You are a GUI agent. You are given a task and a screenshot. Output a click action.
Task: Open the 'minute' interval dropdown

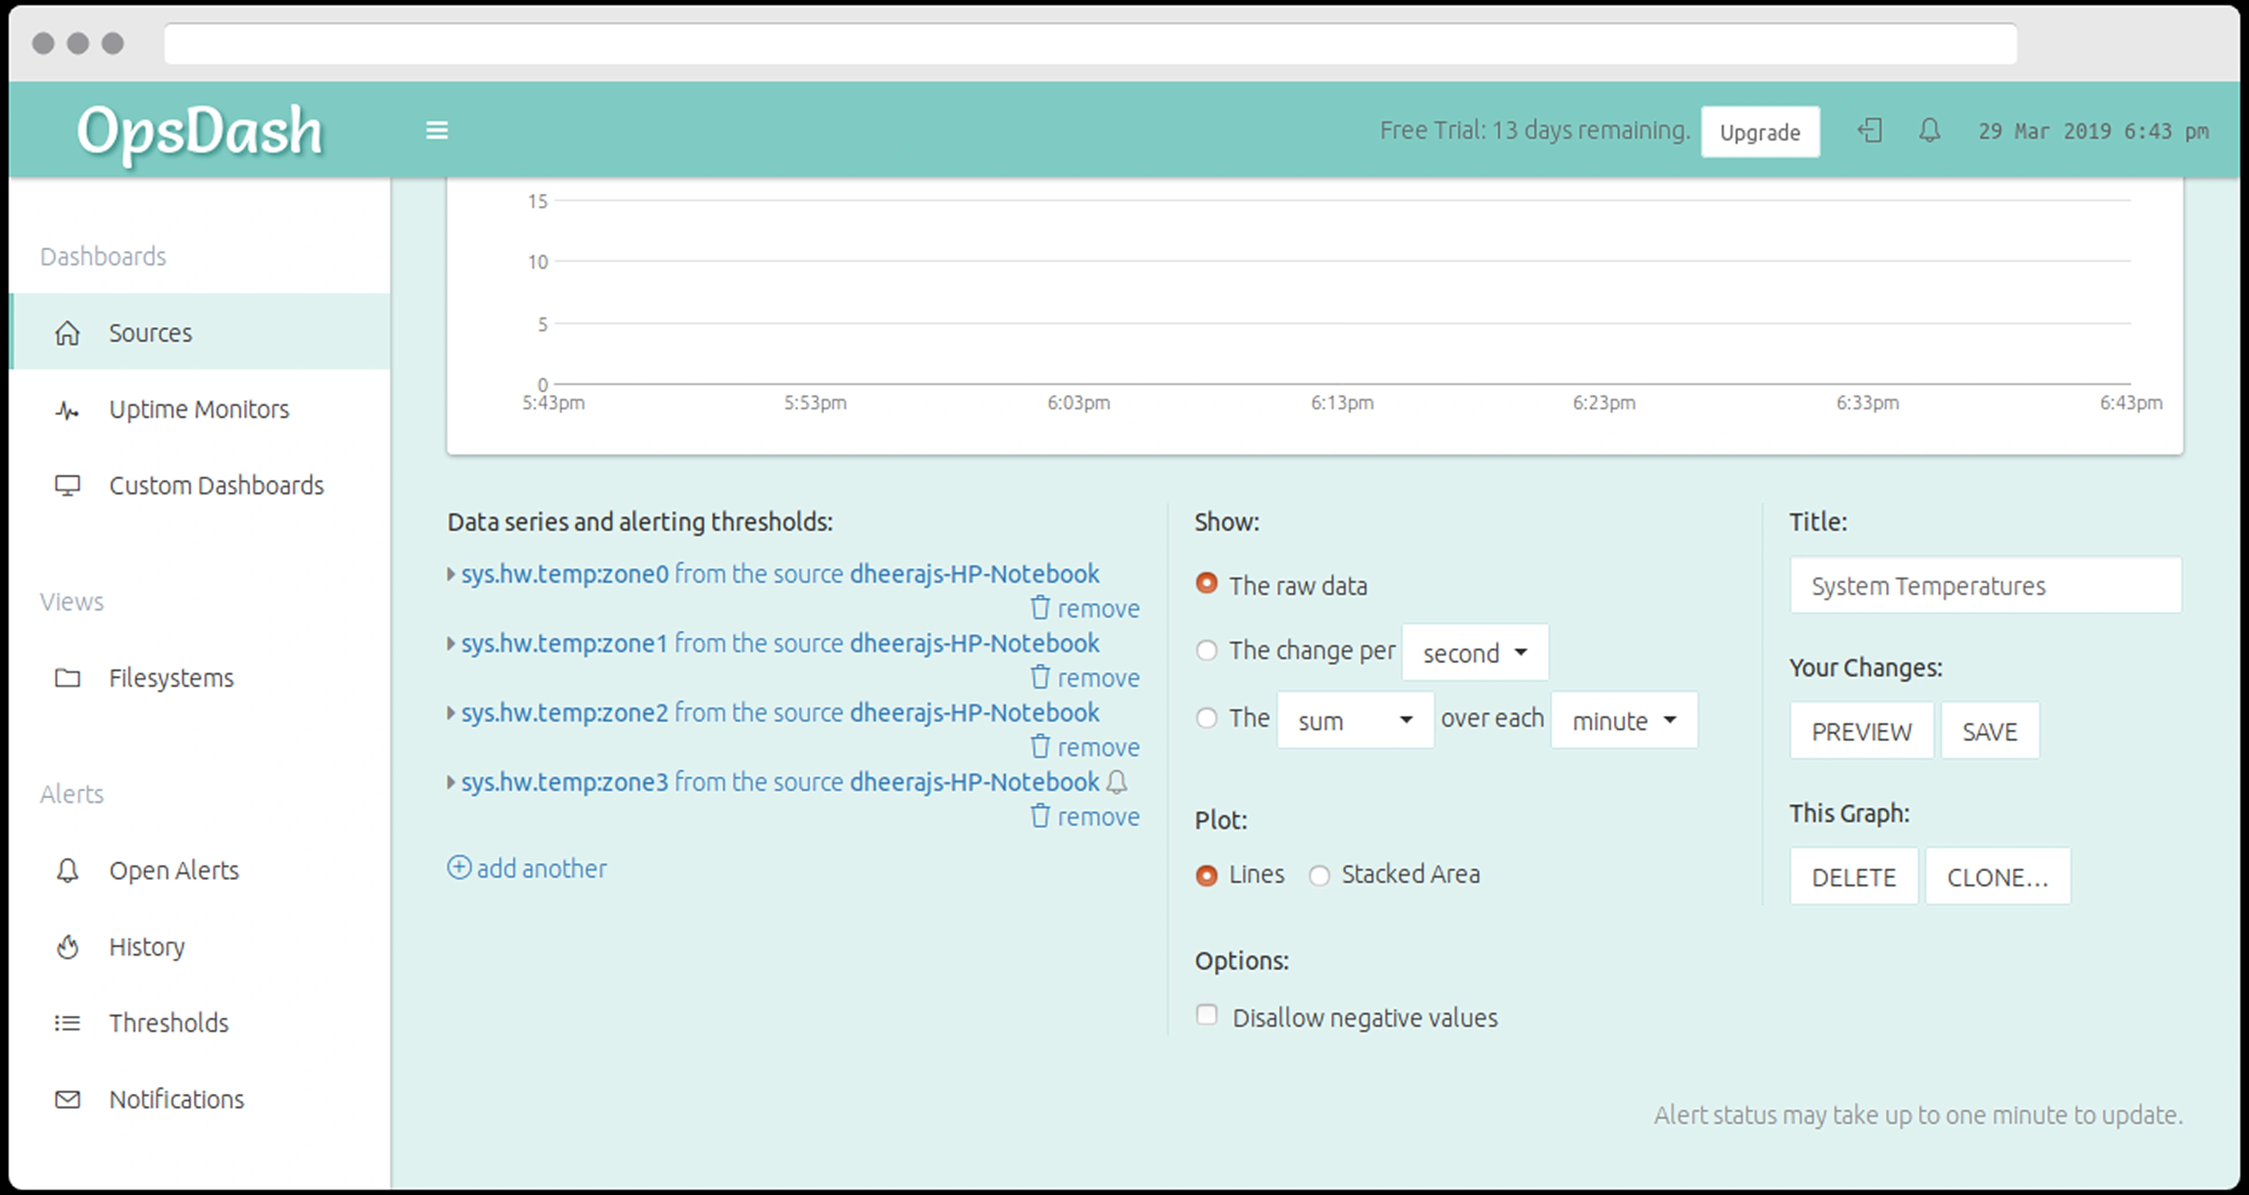coord(1624,721)
